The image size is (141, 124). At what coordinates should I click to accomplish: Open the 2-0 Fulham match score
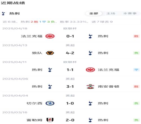[x=70, y=120]
